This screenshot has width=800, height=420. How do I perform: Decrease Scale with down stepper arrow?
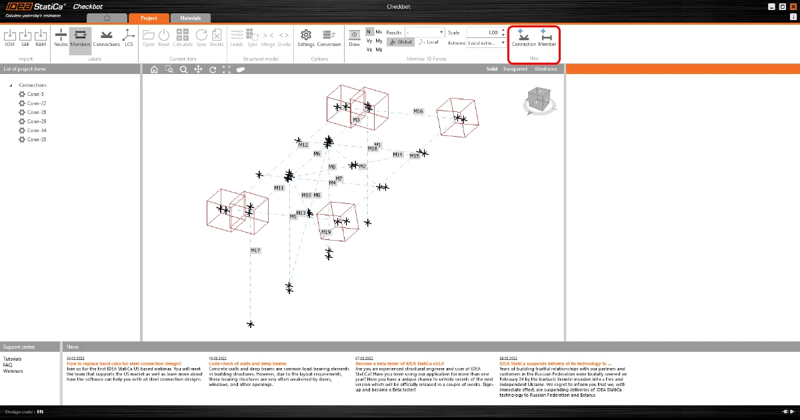pos(503,35)
